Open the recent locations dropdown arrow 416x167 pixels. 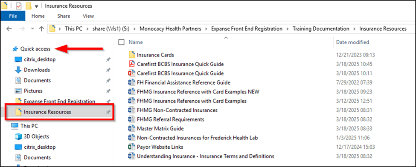tap(32, 29)
